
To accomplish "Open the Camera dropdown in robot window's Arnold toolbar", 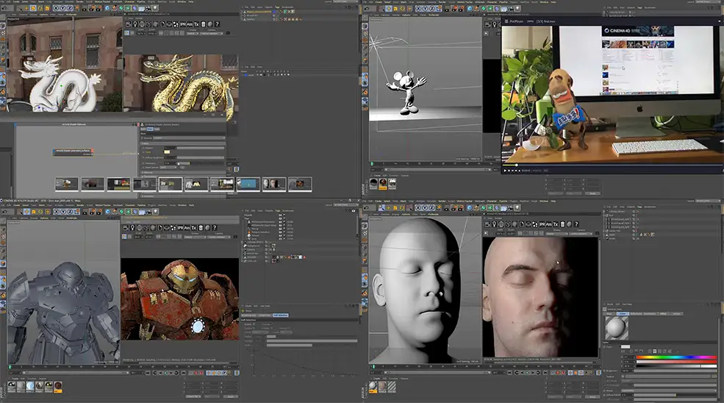I will point(218,237).
